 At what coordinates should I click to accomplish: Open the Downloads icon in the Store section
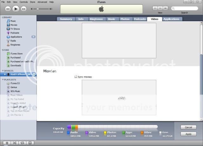8,66
